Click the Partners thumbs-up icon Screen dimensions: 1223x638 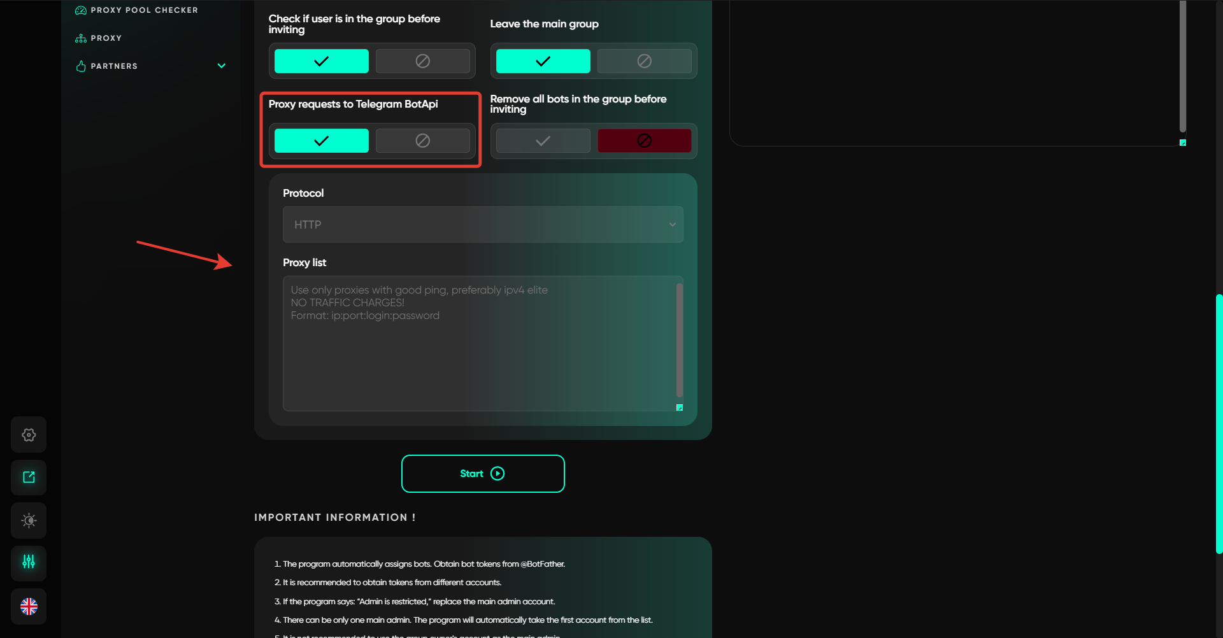81,66
